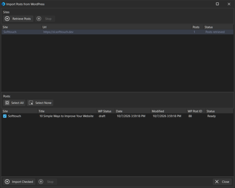Click the X icon on Close button
Image resolution: width=235 pixels, height=188 pixels.
tap(217, 182)
